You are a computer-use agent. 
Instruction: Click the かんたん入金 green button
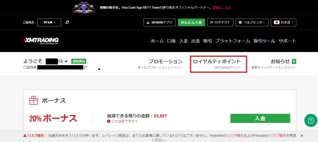pyautogui.click(x=191, y=22)
